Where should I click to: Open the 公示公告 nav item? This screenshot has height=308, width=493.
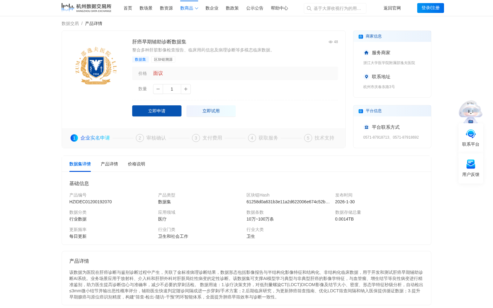pyautogui.click(x=255, y=8)
